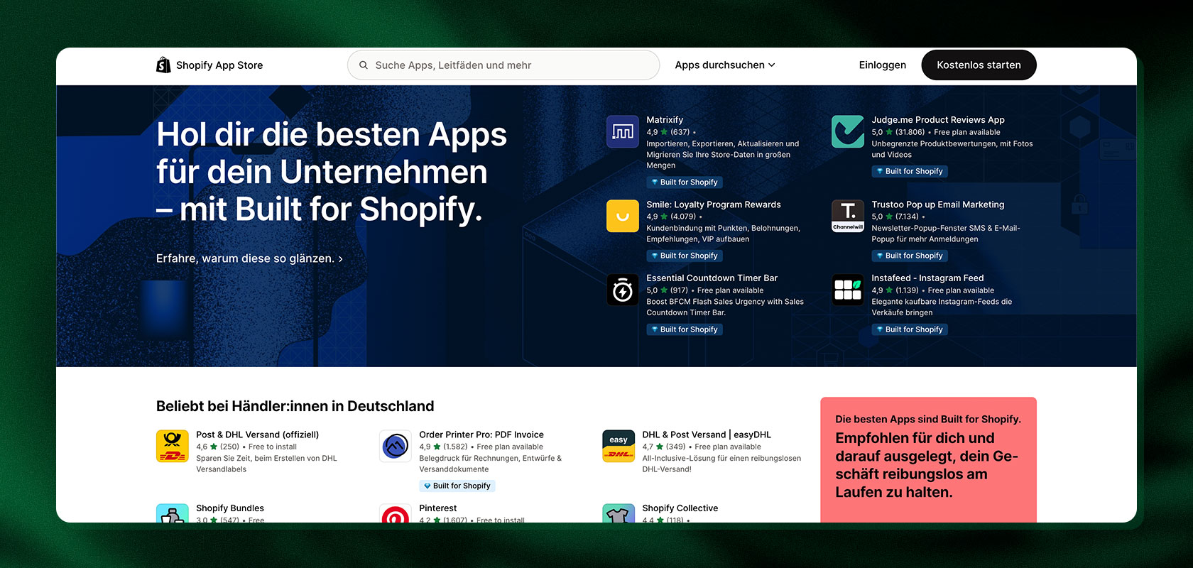Click Built for Shopify badge under Matrixify

(x=685, y=182)
